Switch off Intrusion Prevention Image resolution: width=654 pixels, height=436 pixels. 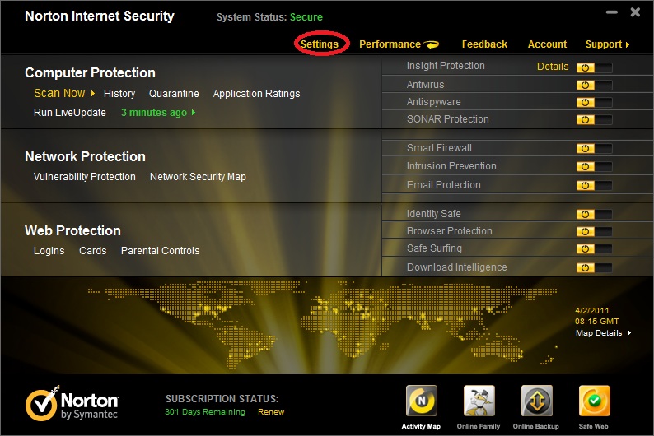click(x=595, y=166)
